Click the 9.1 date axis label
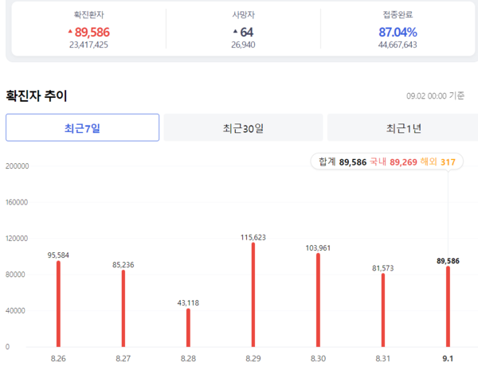The width and height of the screenshot is (478, 370). pyautogui.click(x=449, y=359)
